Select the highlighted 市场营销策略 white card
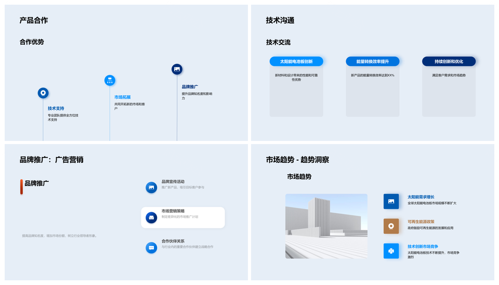The width and height of the screenshot is (499, 285). (183, 217)
